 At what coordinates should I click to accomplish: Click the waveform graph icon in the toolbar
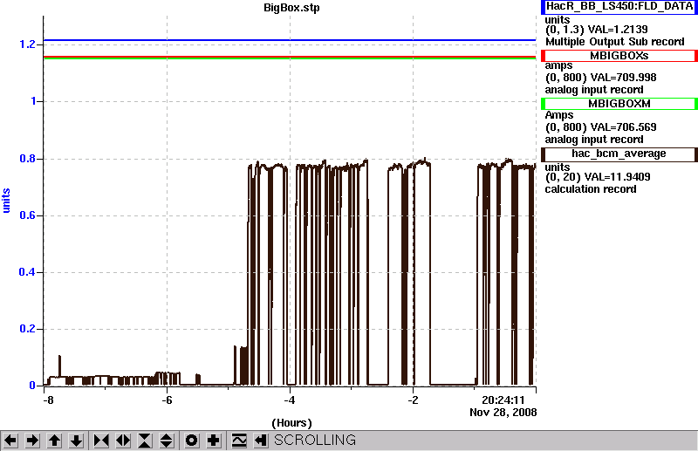239,441
